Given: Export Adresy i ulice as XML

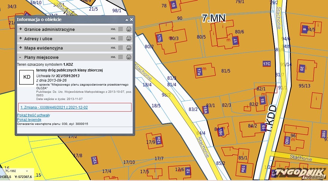Looking at the screenshot, I should coord(113,39).
